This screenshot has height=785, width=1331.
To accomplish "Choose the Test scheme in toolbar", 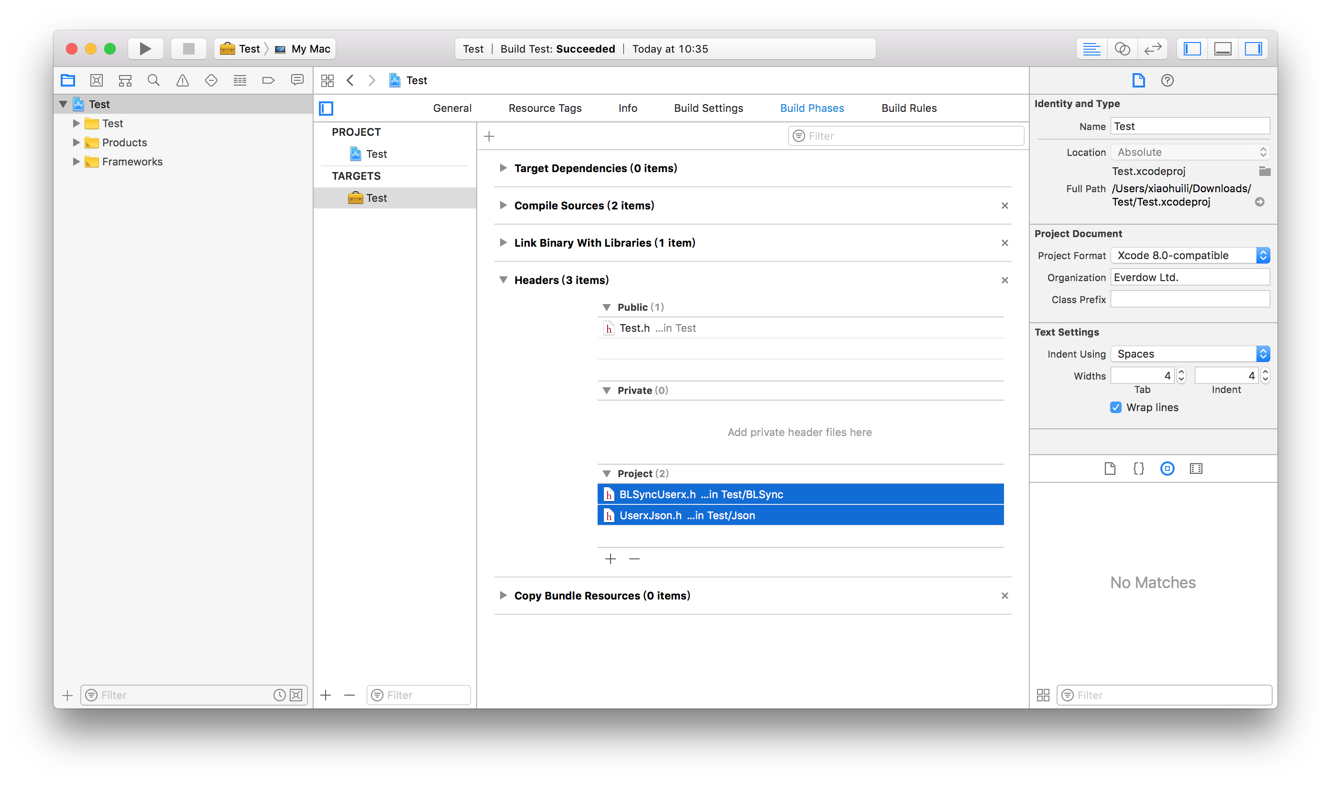I will (x=240, y=49).
